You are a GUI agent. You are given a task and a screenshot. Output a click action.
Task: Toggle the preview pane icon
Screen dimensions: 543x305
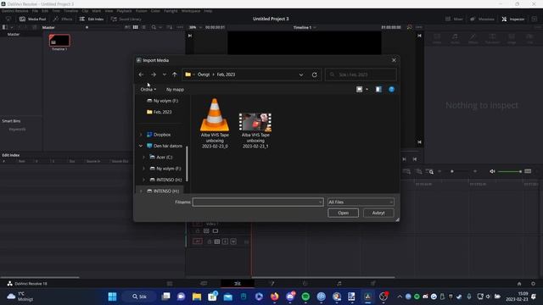click(378, 90)
